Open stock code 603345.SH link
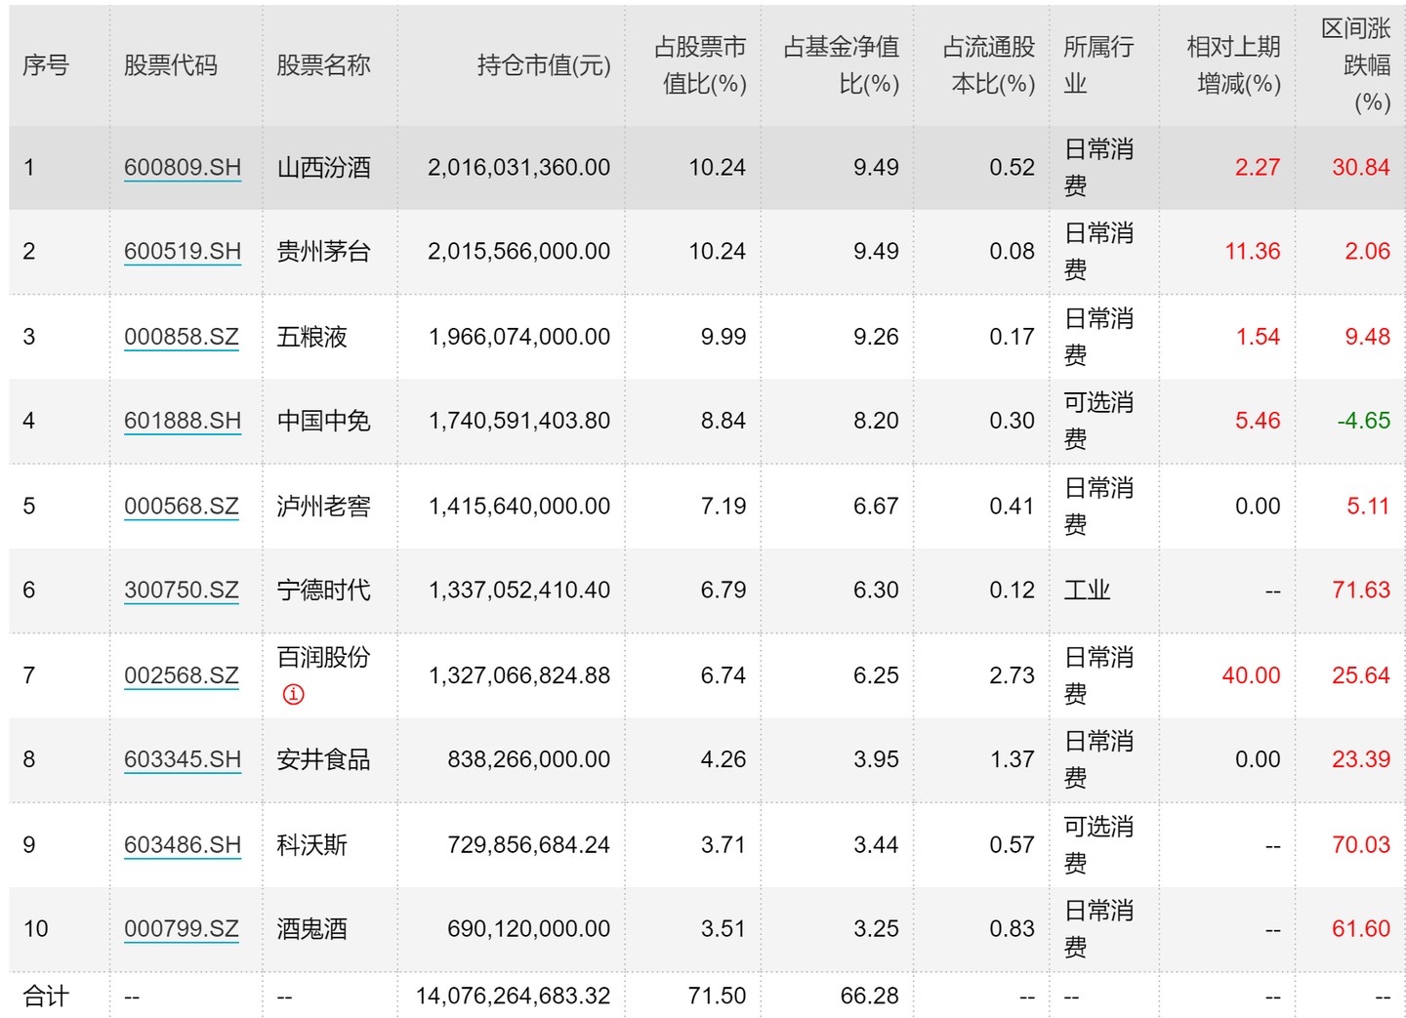This screenshot has width=1406, height=1018. click(x=183, y=759)
